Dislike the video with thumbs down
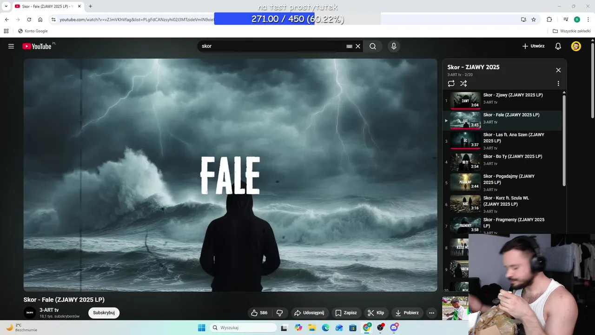Image resolution: width=595 pixels, height=335 pixels. point(280,313)
